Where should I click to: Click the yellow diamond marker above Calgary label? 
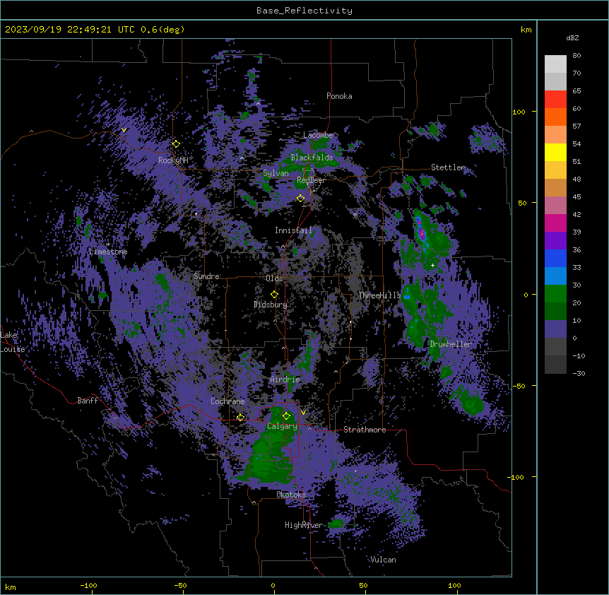point(286,416)
